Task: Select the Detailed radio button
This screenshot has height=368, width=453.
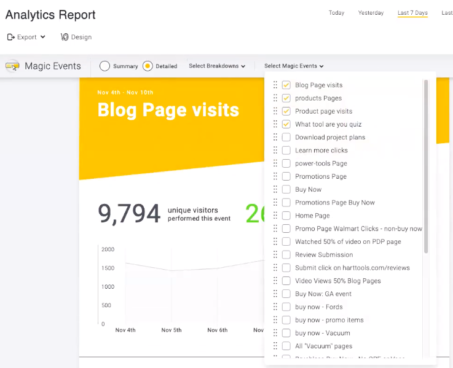Action: click(148, 66)
